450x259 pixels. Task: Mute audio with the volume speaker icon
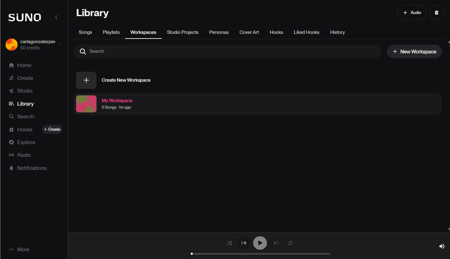tap(442, 246)
